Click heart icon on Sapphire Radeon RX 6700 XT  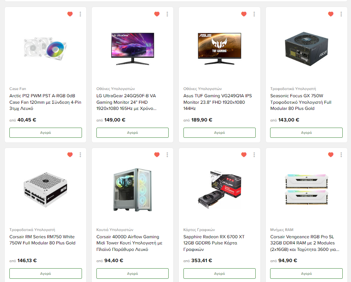click(244, 155)
